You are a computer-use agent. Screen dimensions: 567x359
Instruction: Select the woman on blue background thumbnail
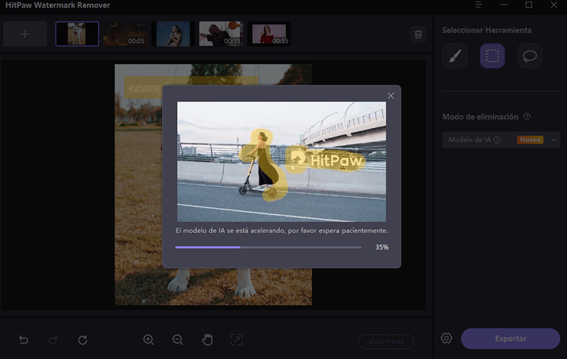coord(173,34)
